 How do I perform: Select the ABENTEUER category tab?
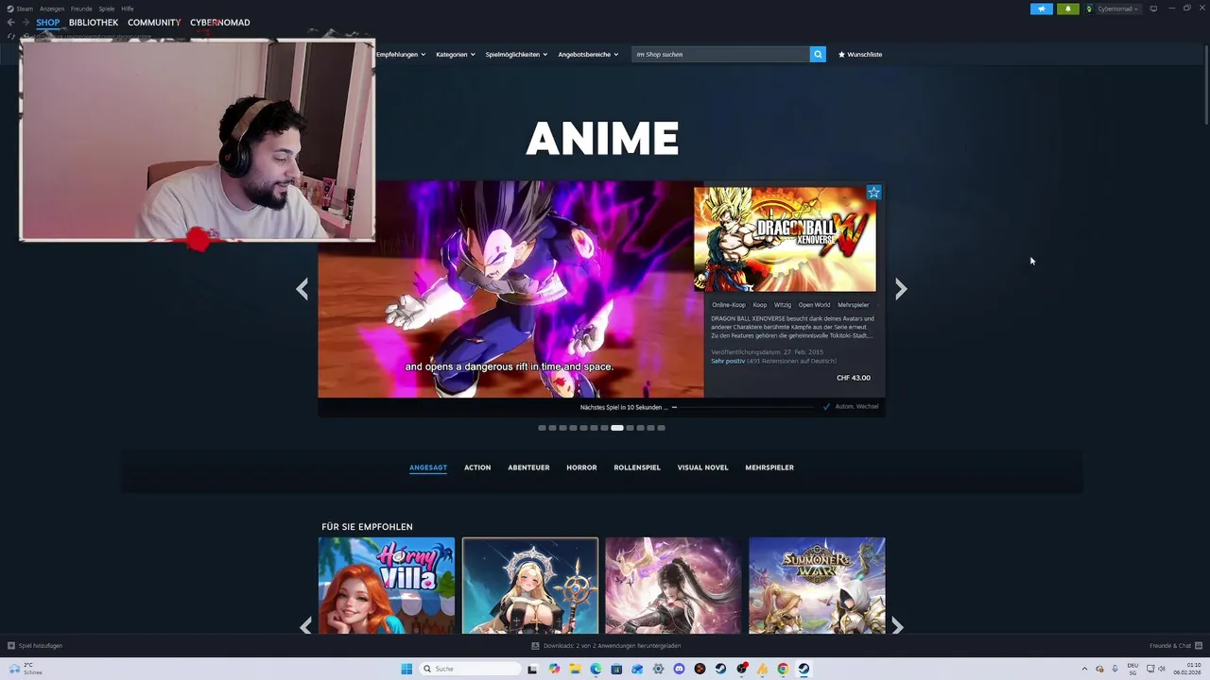[x=528, y=467]
